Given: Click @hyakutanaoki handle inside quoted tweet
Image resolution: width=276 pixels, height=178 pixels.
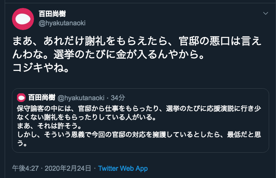Looking at the screenshot, I should 81,98.
